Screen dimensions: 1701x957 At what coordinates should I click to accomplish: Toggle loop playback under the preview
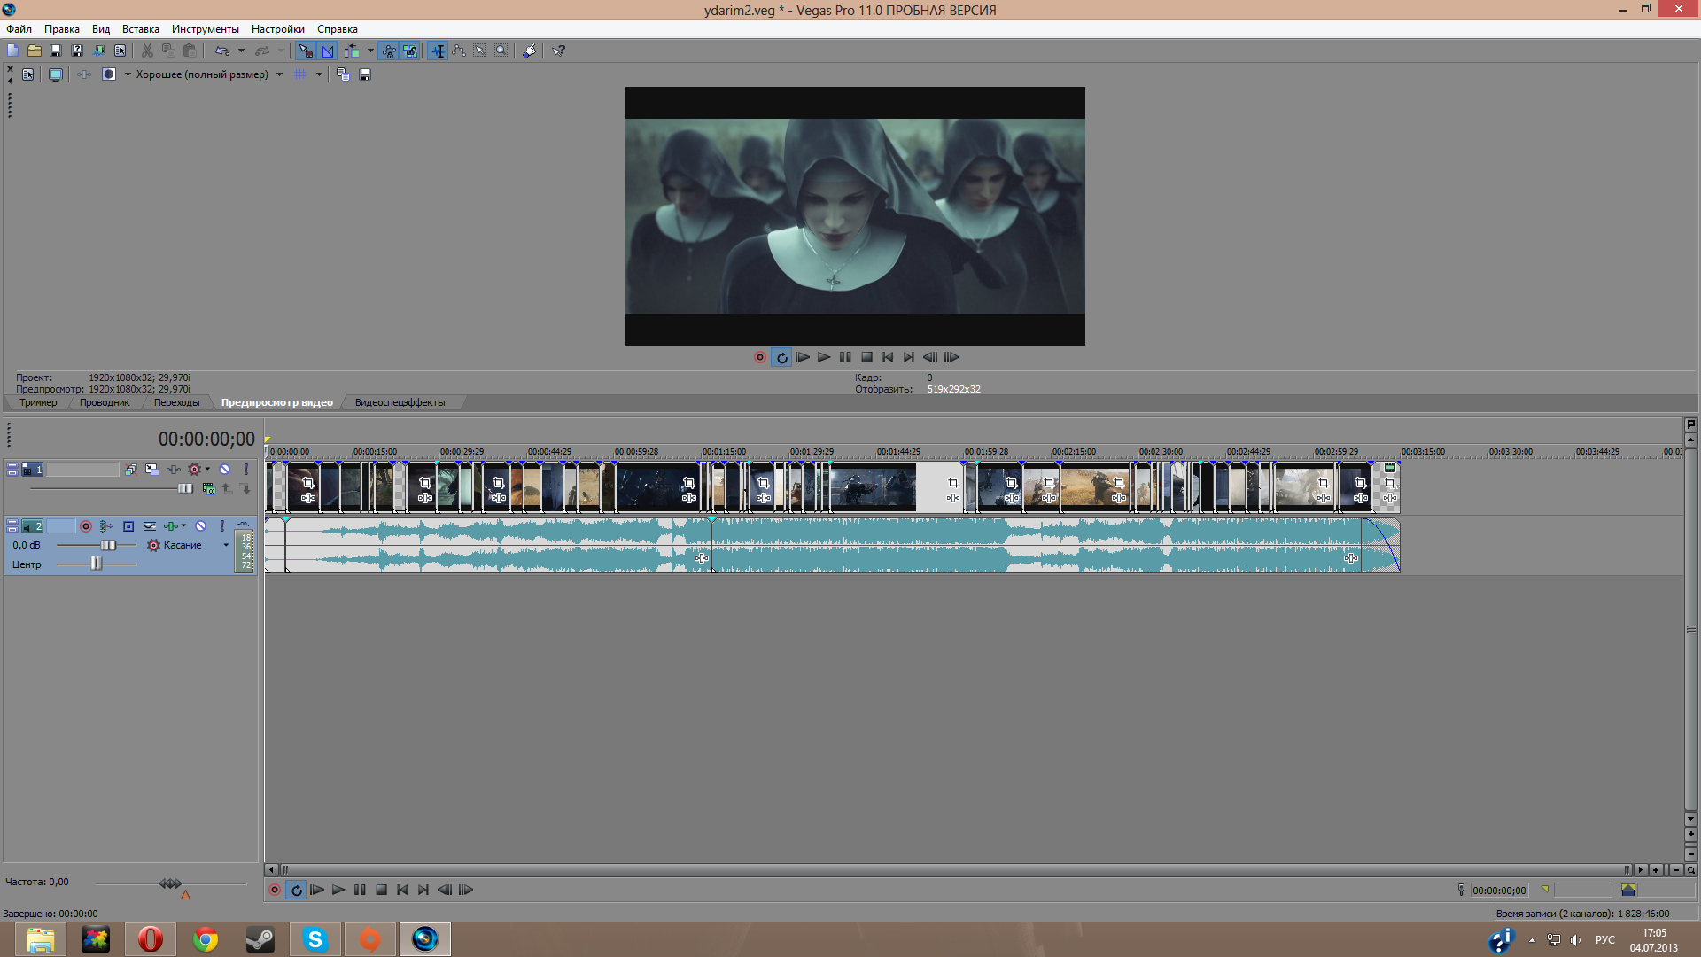(x=781, y=358)
